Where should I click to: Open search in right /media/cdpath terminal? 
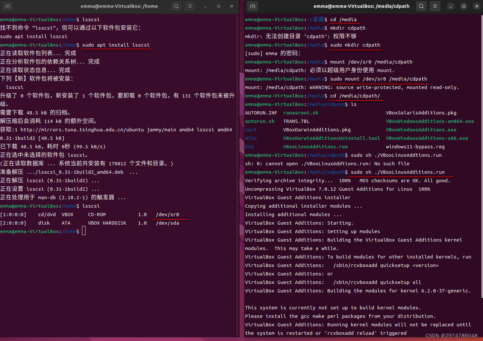pyautogui.click(x=421, y=6)
